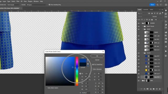Toggle visibility of the MEN group
Screen dimensions: 168x94
pos(139,81)
